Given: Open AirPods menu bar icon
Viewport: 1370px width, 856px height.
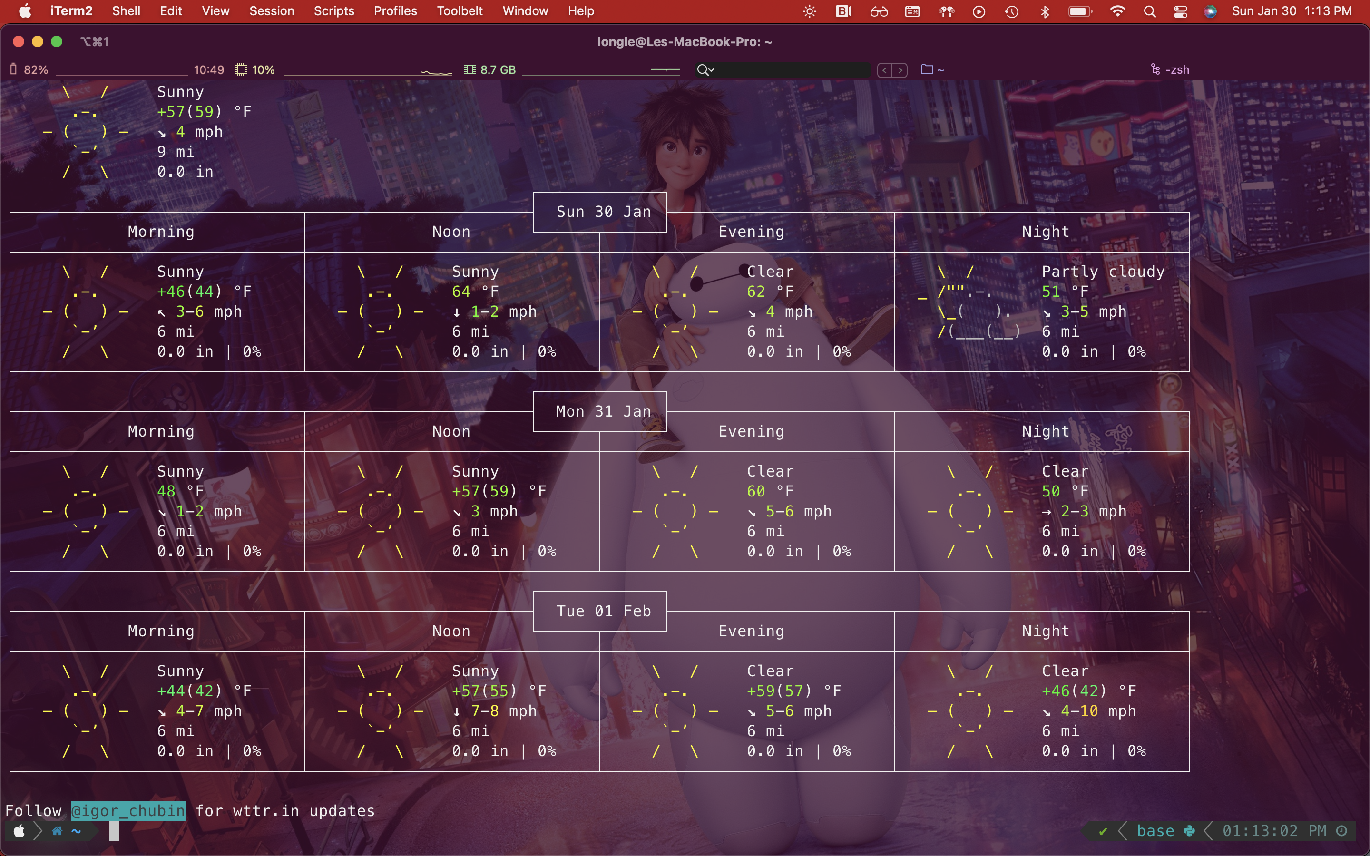Looking at the screenshot, I should 946,11.
